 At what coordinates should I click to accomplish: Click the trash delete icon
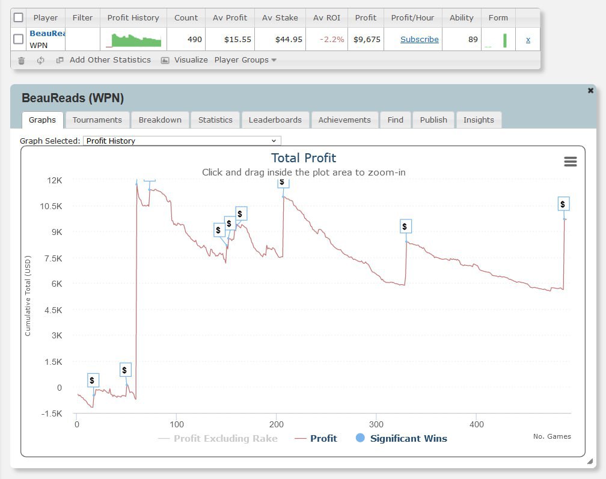(22, 60)
